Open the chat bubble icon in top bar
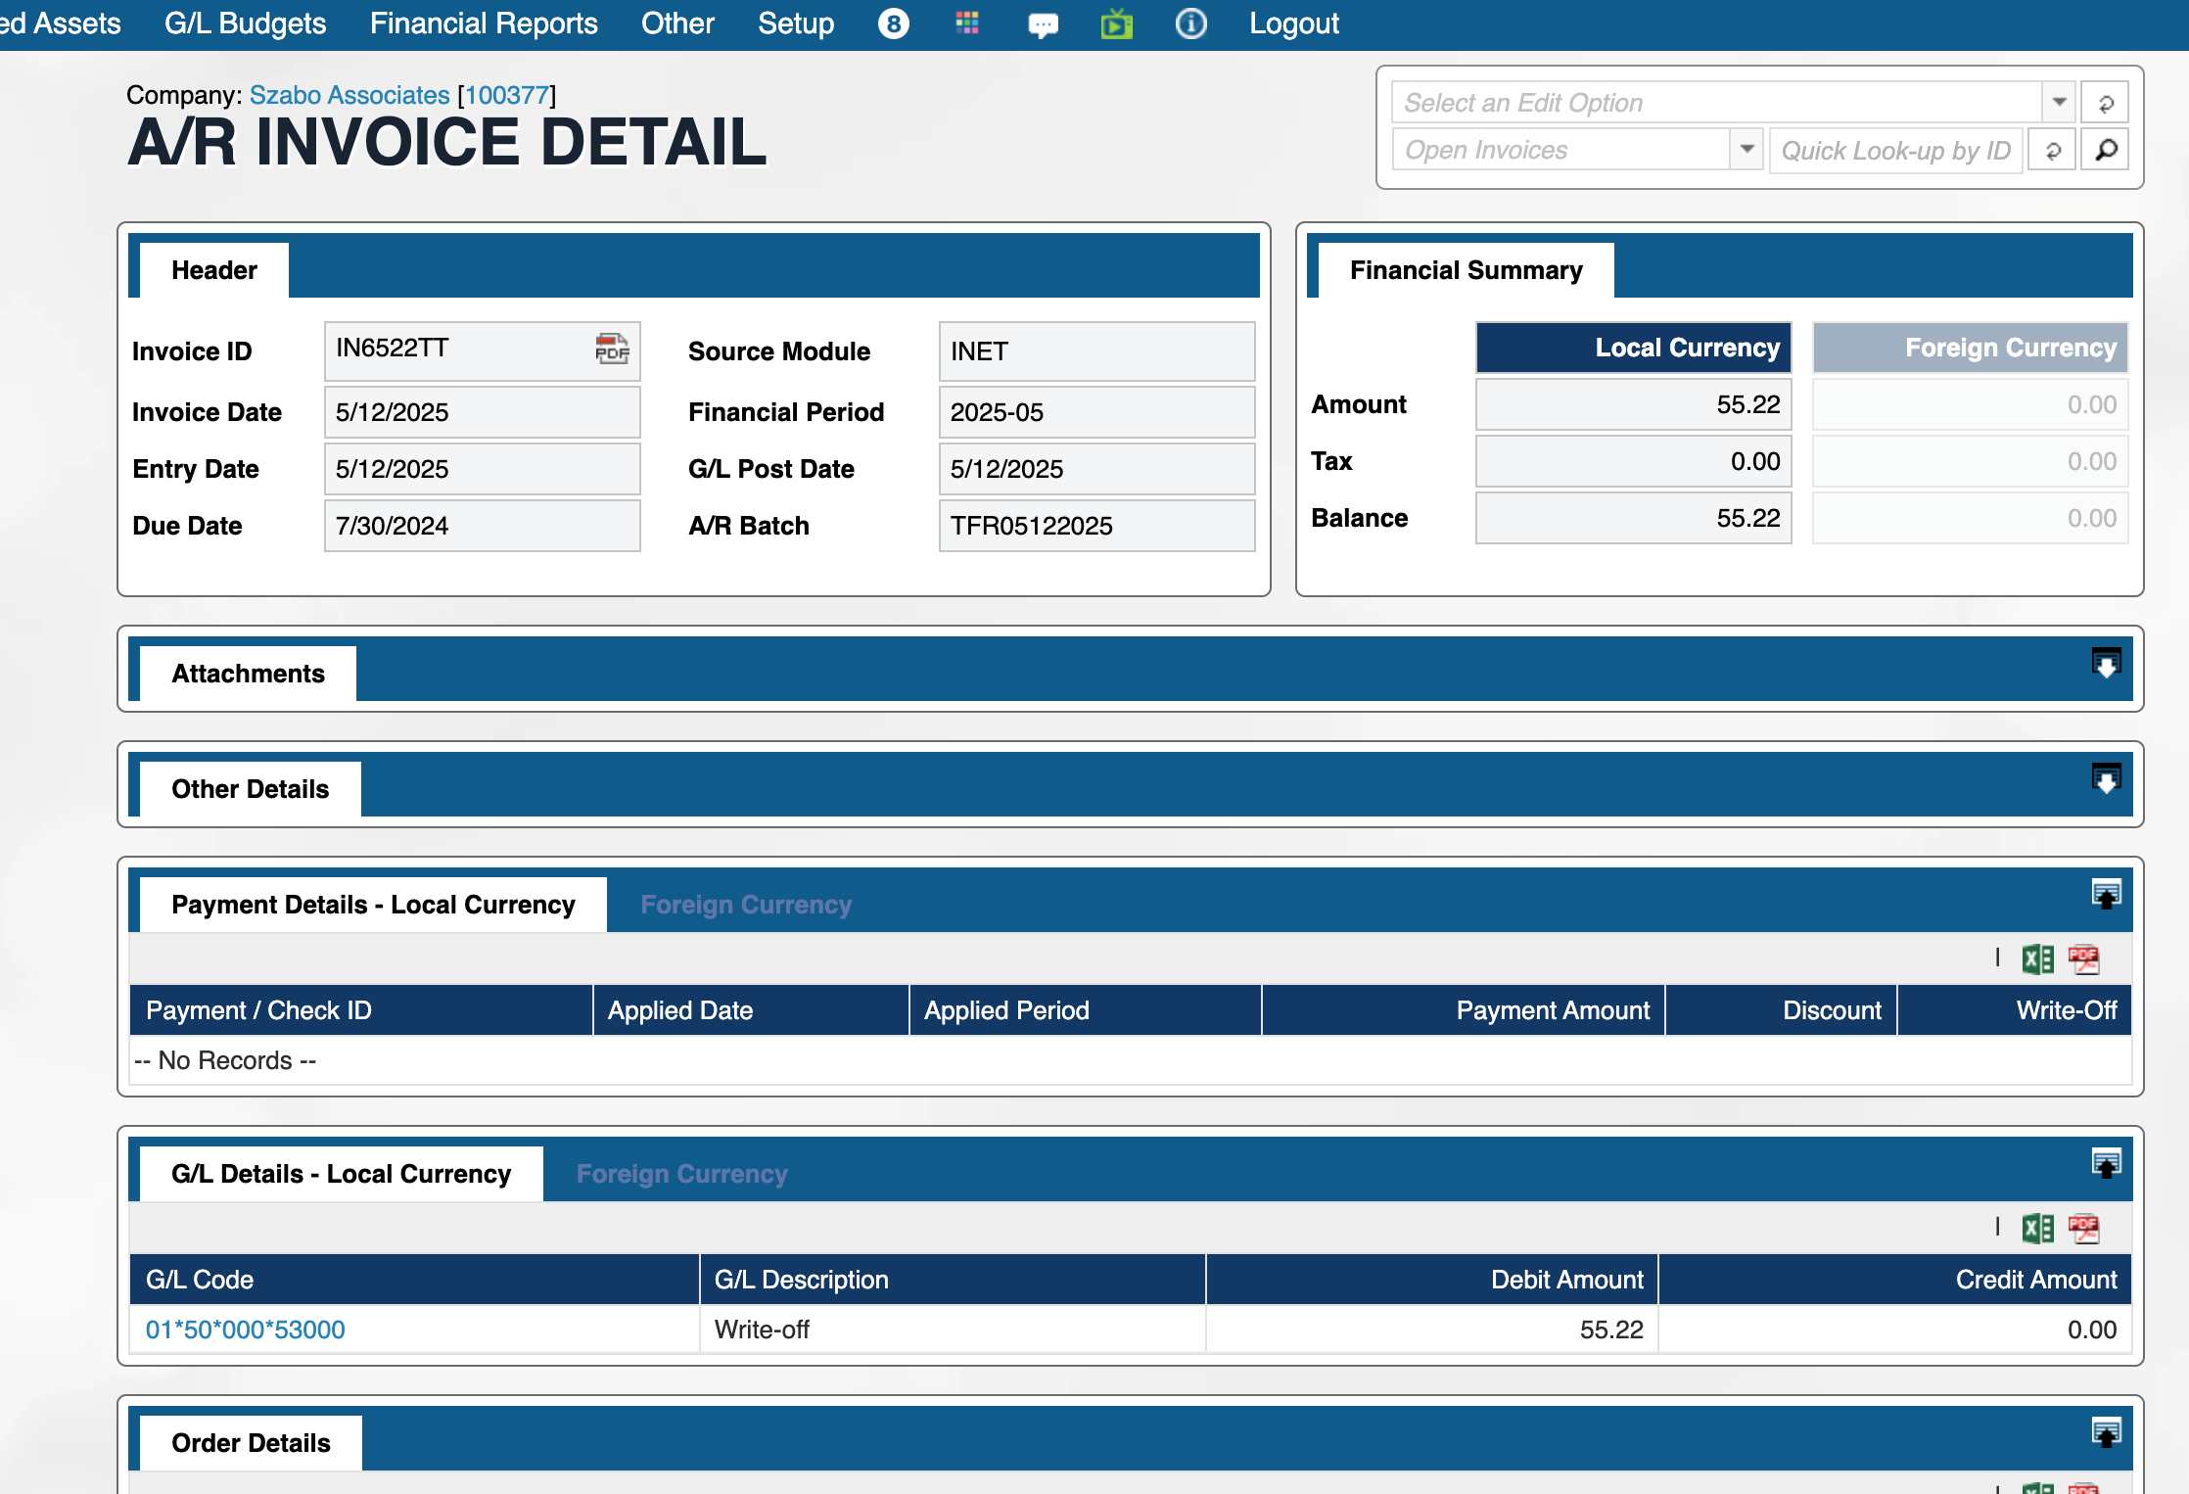The width and height of the screenshot is (2189, 1494). 1043,24
